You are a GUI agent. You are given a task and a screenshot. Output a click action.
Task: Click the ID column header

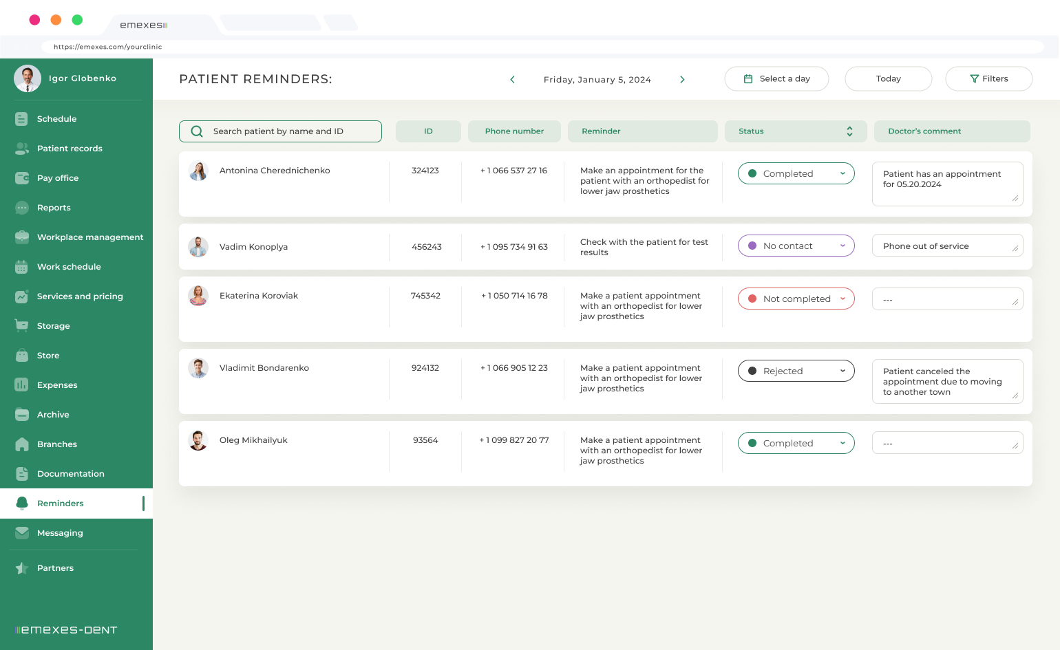pyautogui.click(x=428, y=131)
